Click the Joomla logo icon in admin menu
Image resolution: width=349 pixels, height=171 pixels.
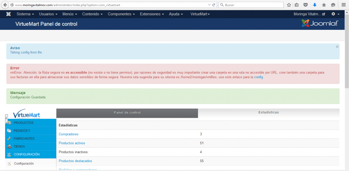click(x=9, y=14)
